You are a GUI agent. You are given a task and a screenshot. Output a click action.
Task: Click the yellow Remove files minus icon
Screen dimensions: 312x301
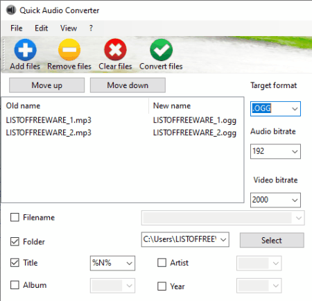tap(69, 50)
